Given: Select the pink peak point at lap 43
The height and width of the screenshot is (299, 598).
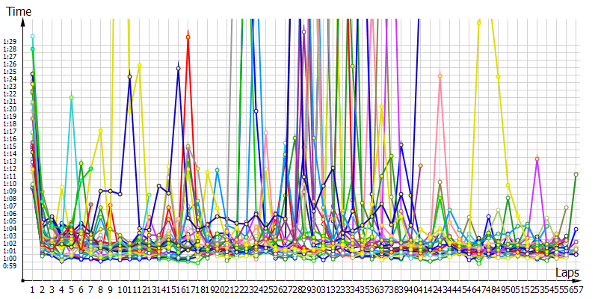Looking at the screenshot, I should coord(440,75).
